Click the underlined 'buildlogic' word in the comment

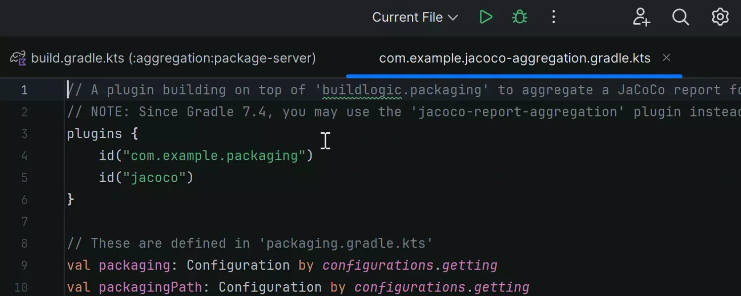[x=361, y=90]
